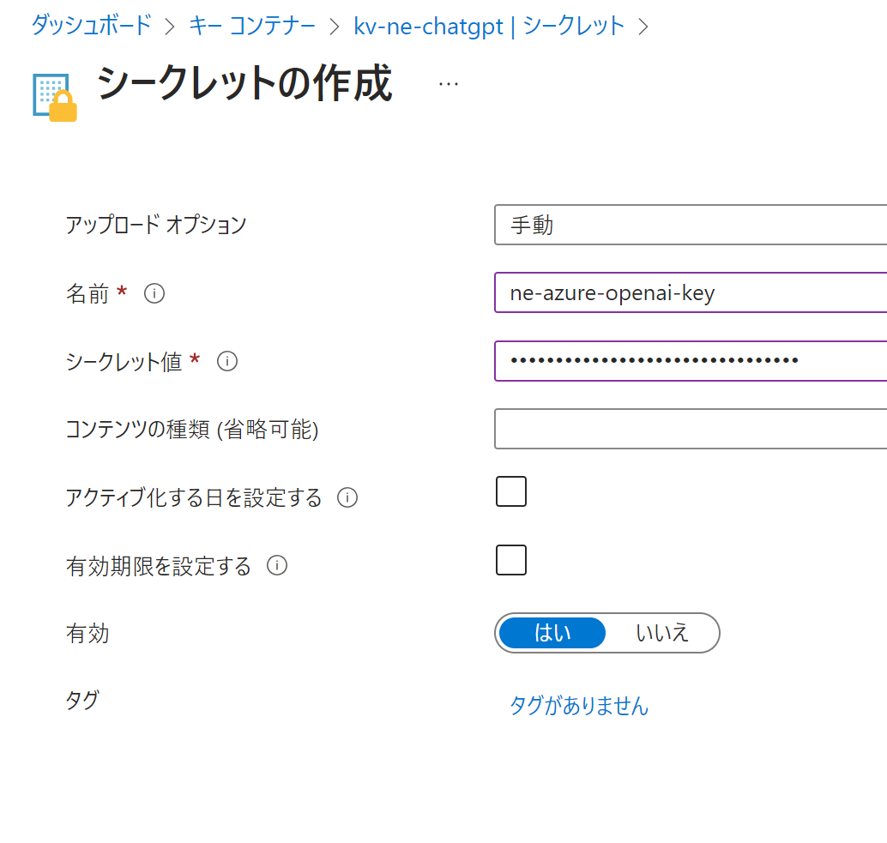Image resolution: width=887 pixels, height=843 pixels.
Task: Click info icon for アクティブ化する日を設定する
Action: pyautogui.click(x=347, y=497)
